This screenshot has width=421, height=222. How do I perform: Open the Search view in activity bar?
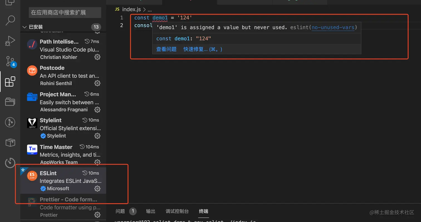[10, 20]
